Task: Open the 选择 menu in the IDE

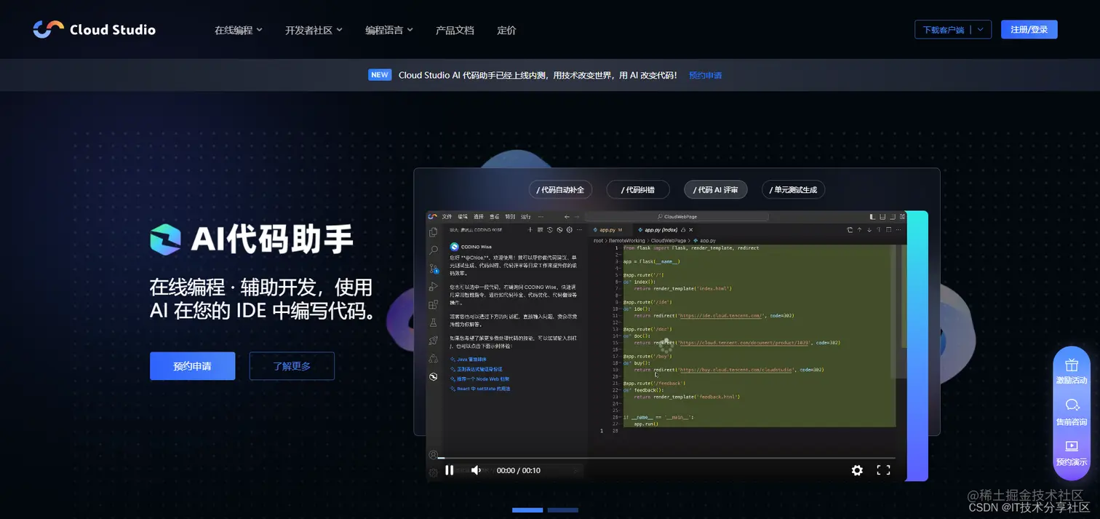Action: click(478, 216)
